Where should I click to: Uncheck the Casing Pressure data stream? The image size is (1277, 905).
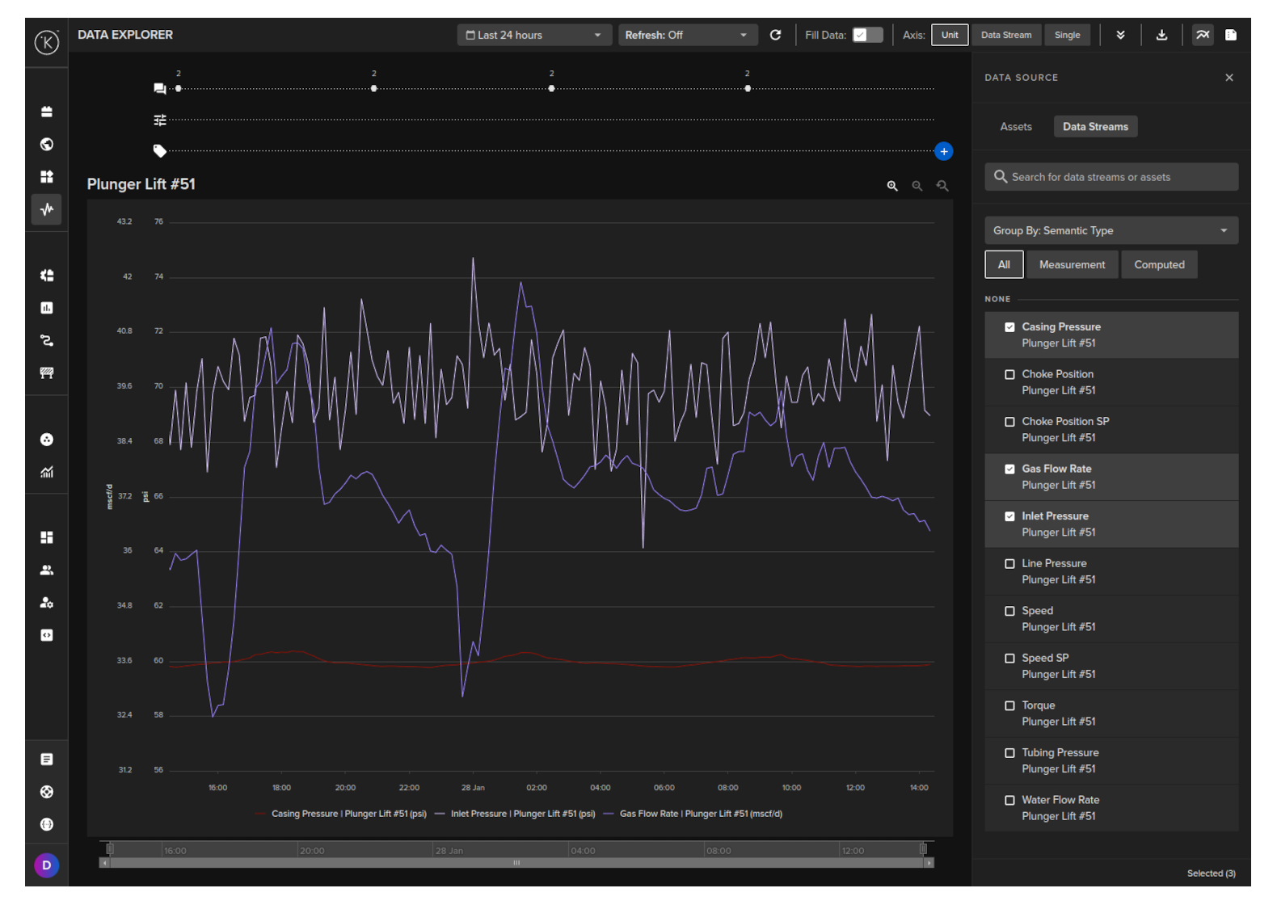tap(1009, 327)
